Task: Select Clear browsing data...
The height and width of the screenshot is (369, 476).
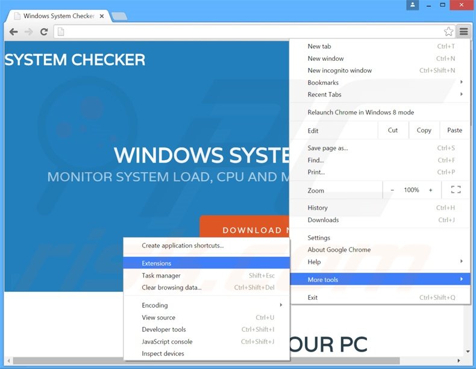Action: click(207, 288)
